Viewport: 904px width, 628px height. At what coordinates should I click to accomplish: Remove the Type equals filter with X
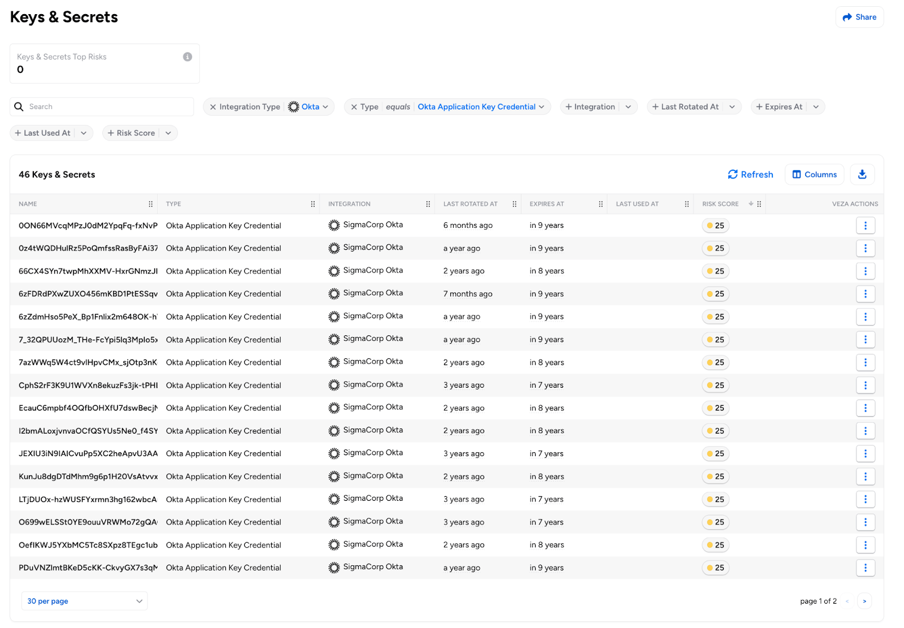click(354, 107)
